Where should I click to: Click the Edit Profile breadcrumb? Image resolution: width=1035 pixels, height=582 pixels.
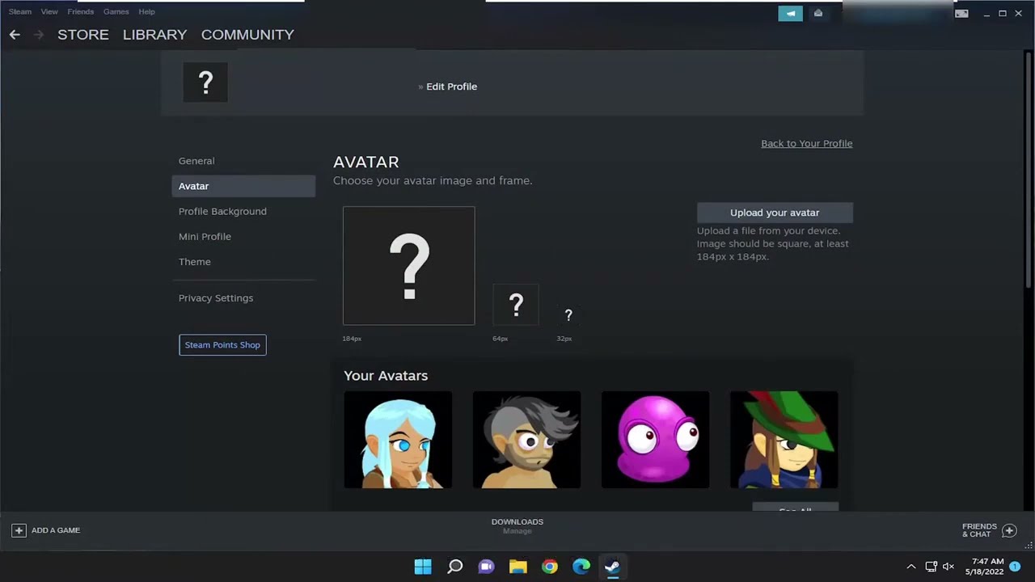pos(452,86)
